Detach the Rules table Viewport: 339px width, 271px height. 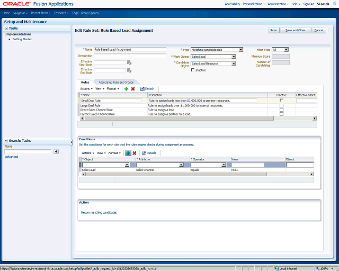pos(147,88)
